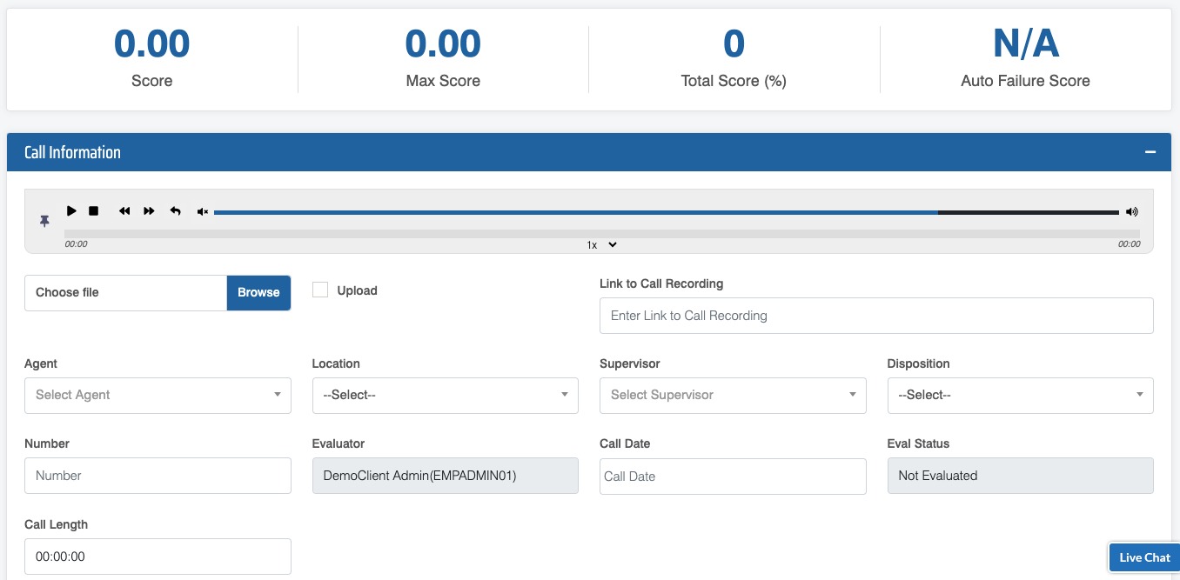The width and height of the screenshot is (1180, 580).
Task: Focus the Link to Call Recording field
Action: pos(875,316)
